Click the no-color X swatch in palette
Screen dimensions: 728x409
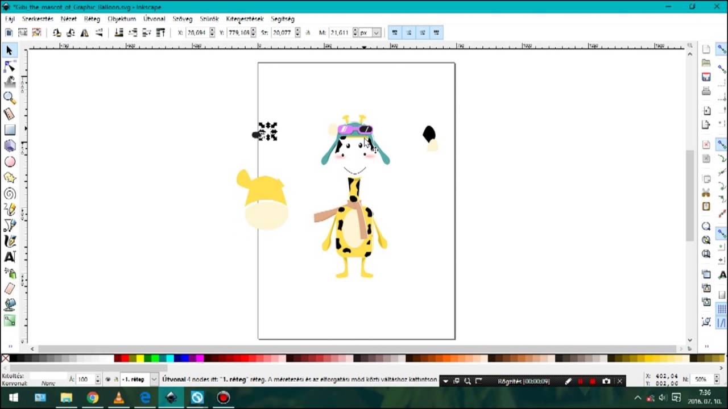tap(5, 358)
